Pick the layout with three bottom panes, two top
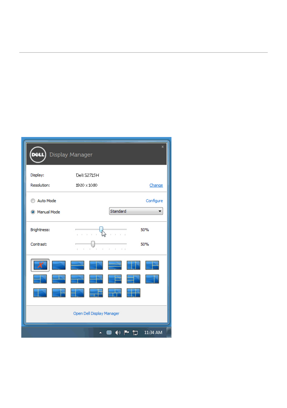 [115, 293]
